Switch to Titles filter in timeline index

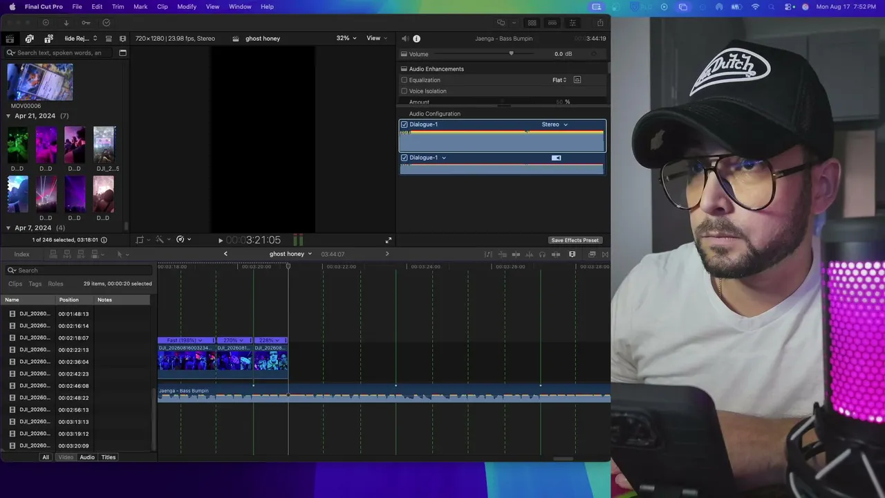coord(109,457)
